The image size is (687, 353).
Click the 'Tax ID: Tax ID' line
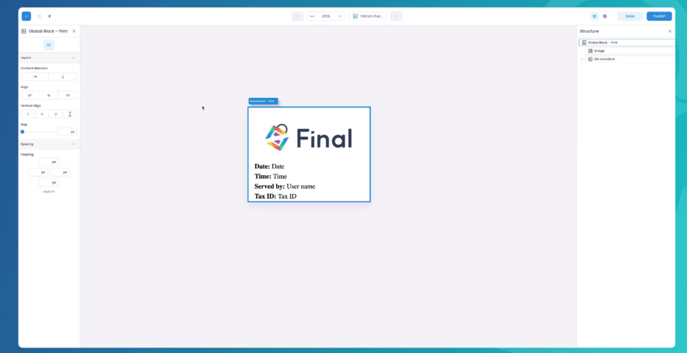tap(275, 197)
